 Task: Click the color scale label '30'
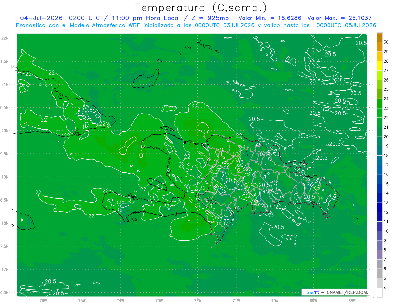point(386,42)
